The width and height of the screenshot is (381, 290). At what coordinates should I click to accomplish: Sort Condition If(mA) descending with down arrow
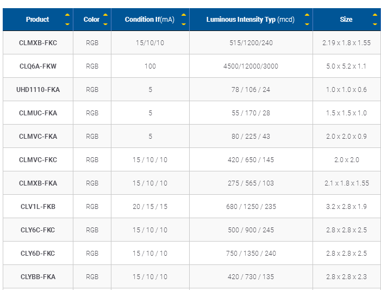(184, 24)
